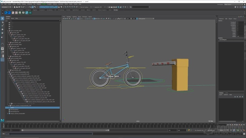246x138 pixels.
Task: Click the No Live Surface field
Action: click(x=85, y=7)
